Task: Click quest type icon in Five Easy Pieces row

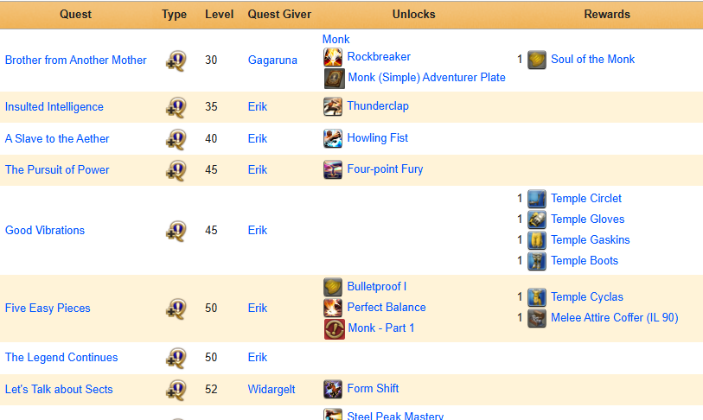Action: 176,309
